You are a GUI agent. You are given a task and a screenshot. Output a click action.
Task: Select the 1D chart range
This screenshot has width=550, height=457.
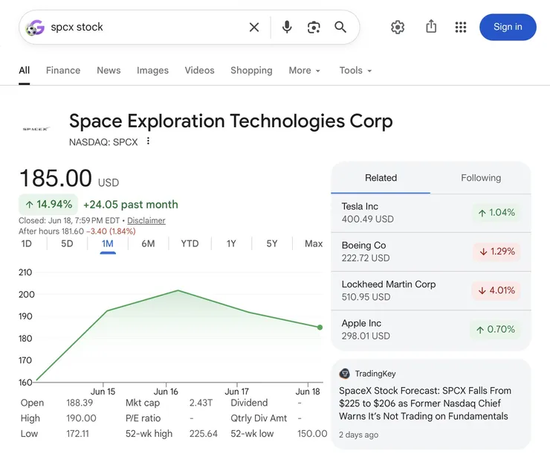tap(26, 243)
